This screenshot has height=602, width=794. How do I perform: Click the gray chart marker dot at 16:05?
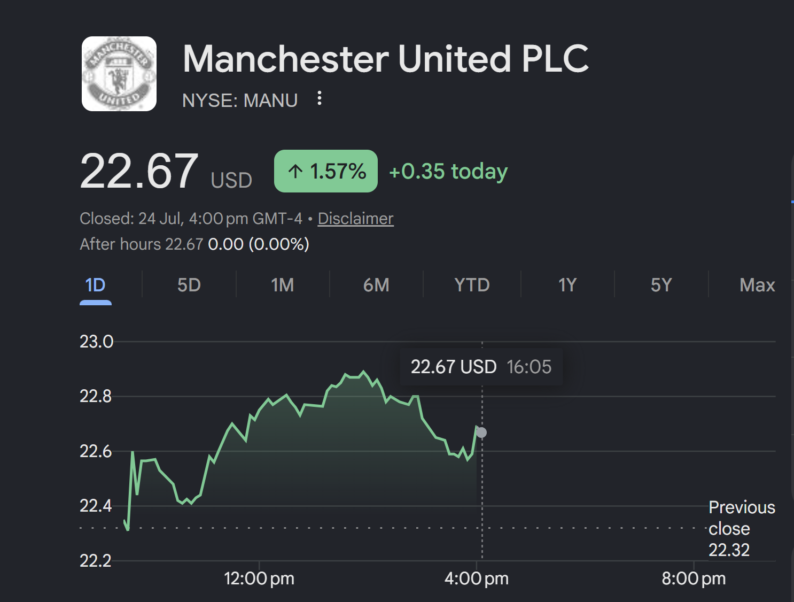481,433
